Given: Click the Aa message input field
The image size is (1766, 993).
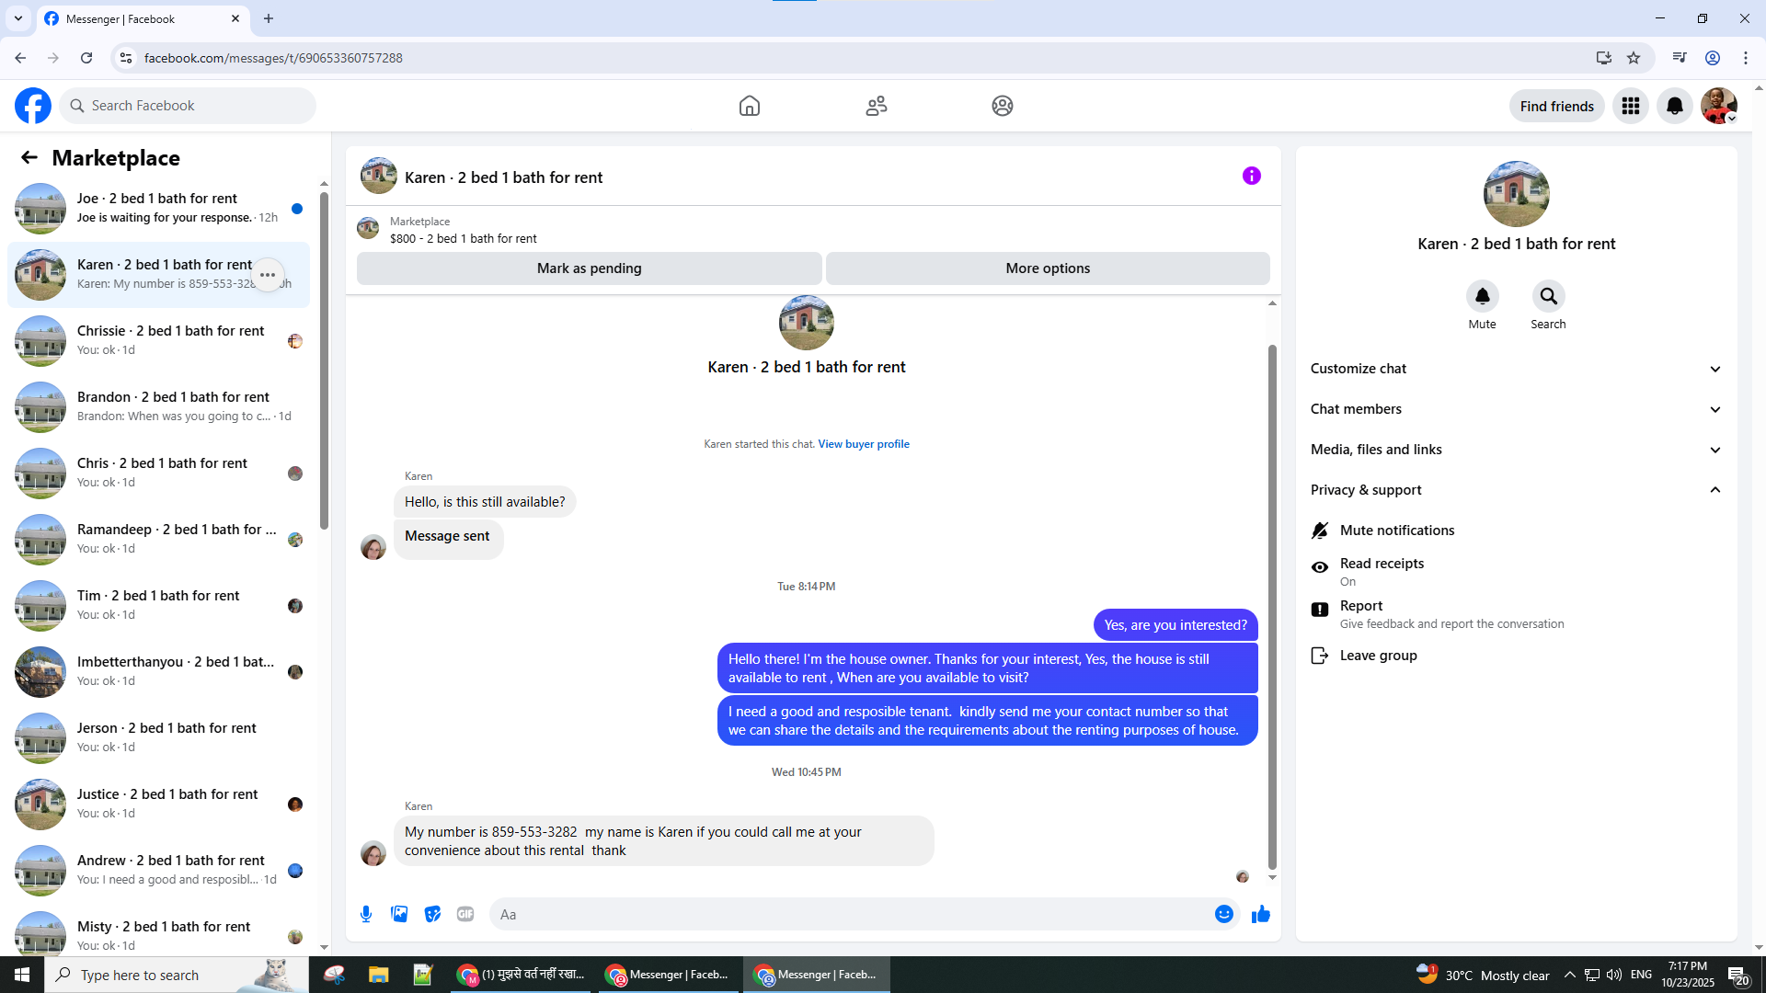Looking at the screenshot, I should (846, 914).
